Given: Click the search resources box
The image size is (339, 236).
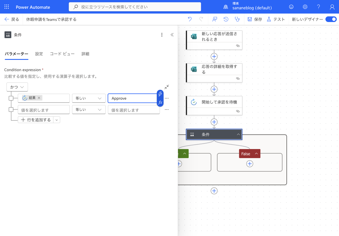Looking at the screenshot, I should (x=135, y=7).
